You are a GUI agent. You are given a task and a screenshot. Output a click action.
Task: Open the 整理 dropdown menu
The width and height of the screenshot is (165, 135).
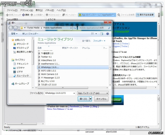click(14, 34)
